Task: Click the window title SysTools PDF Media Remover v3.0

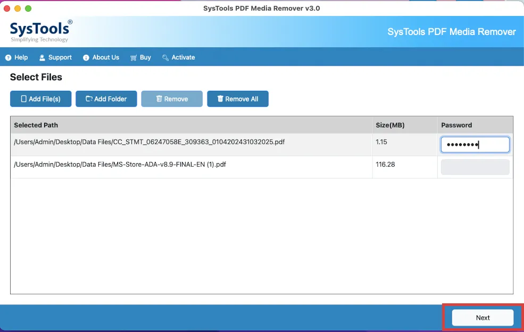Action: tap(261, 8)
